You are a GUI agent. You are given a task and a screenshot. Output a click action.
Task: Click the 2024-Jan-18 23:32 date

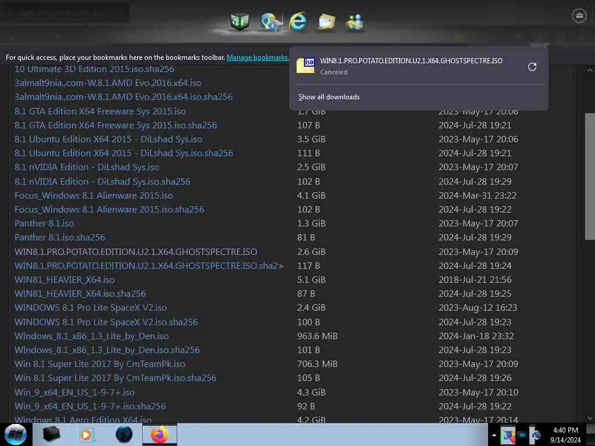point(476,336)
